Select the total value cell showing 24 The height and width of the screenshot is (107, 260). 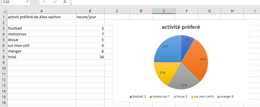(x=90, y=57)
